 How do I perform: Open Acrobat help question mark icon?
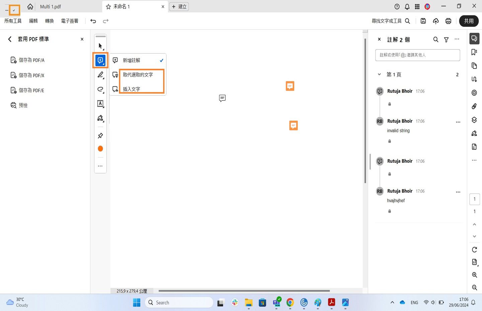tap(397, 7)
